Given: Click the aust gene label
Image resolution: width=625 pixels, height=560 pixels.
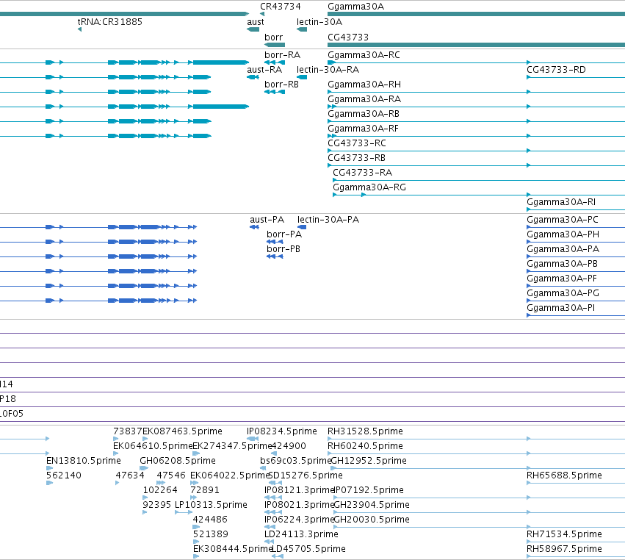Looking at the screenshot, I should coord(255,22).
